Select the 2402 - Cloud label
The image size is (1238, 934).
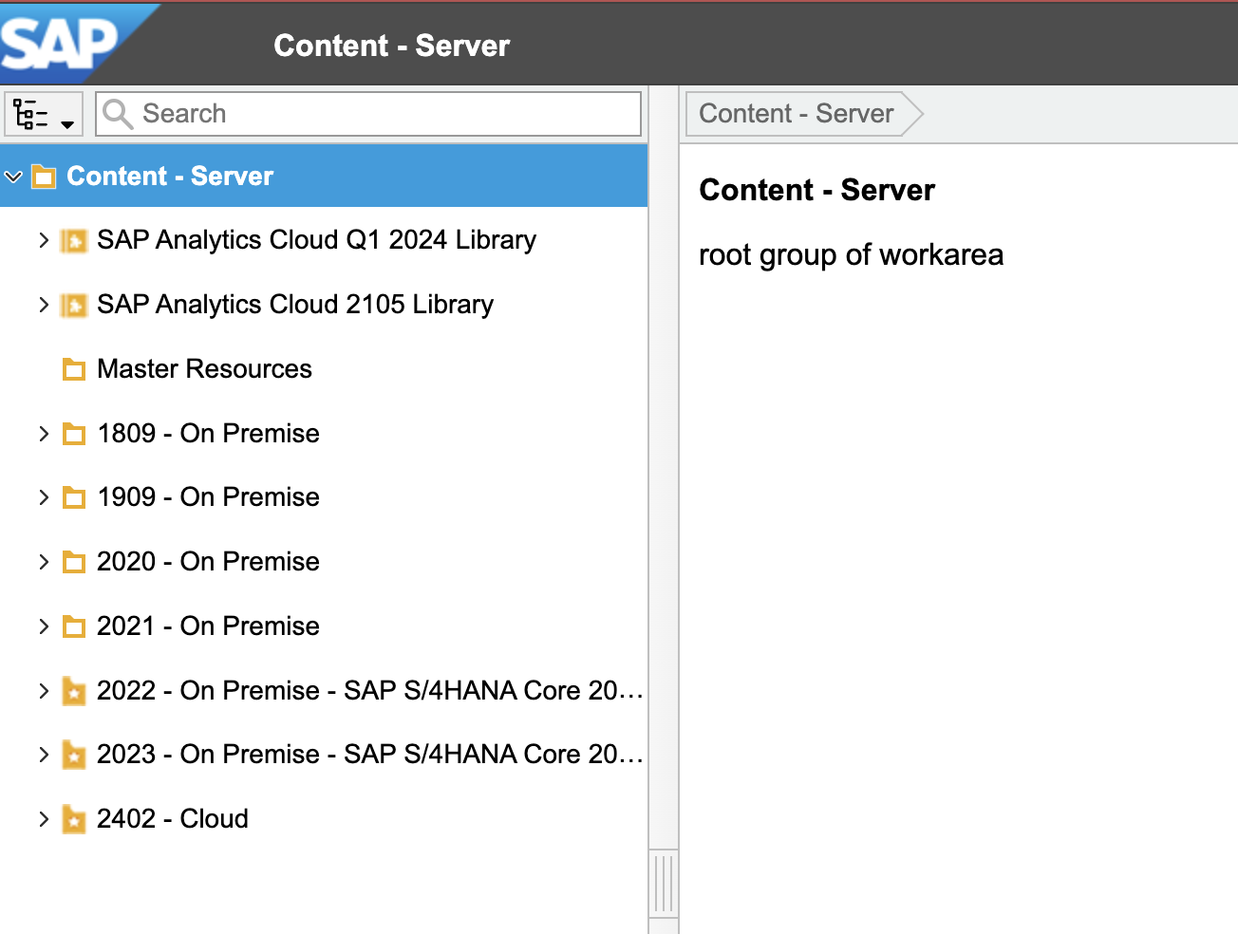[x=173, y=819]
